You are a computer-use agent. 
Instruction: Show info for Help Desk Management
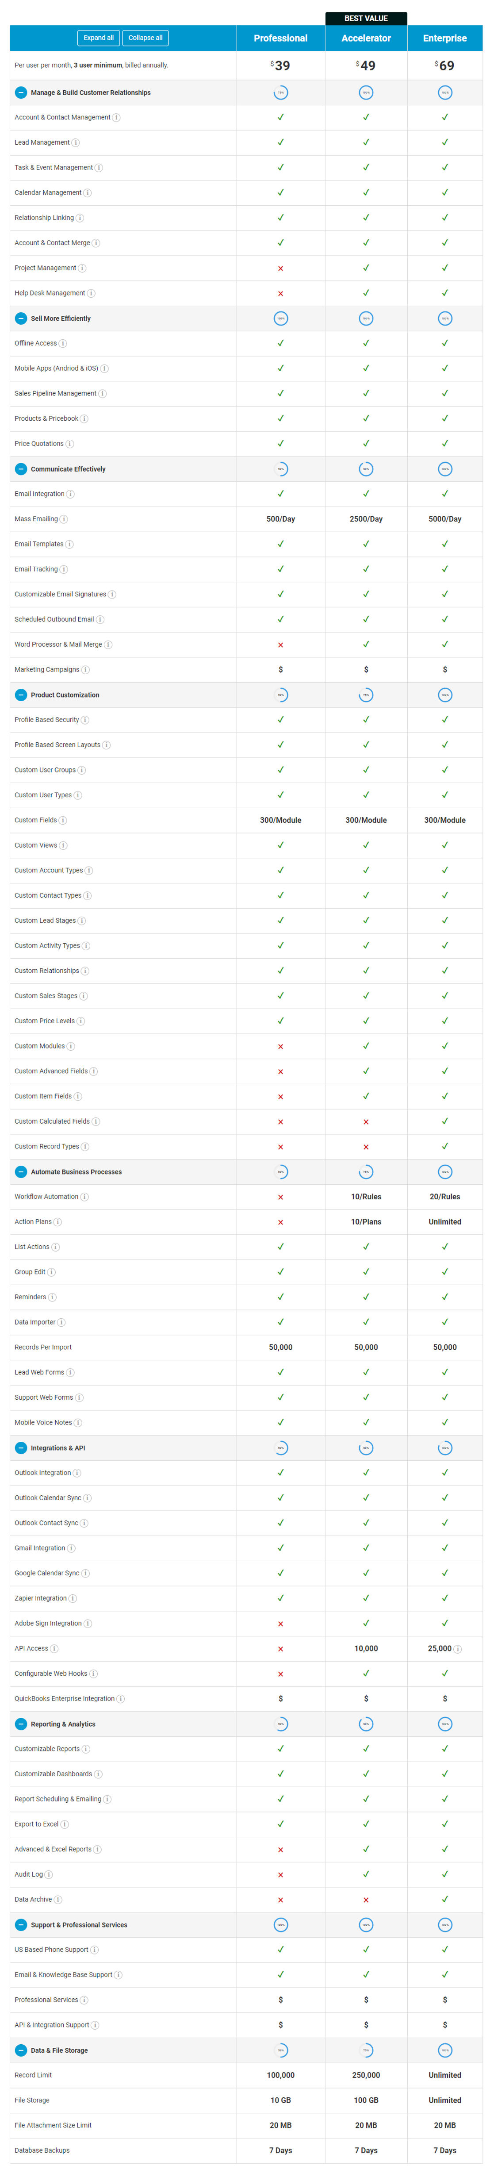91,294
